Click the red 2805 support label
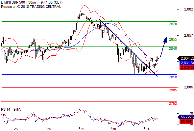194x131 pixels. [x=173, y=90]
